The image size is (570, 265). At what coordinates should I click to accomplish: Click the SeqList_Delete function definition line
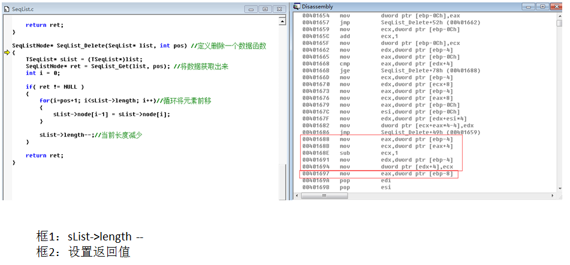point(139,46)
